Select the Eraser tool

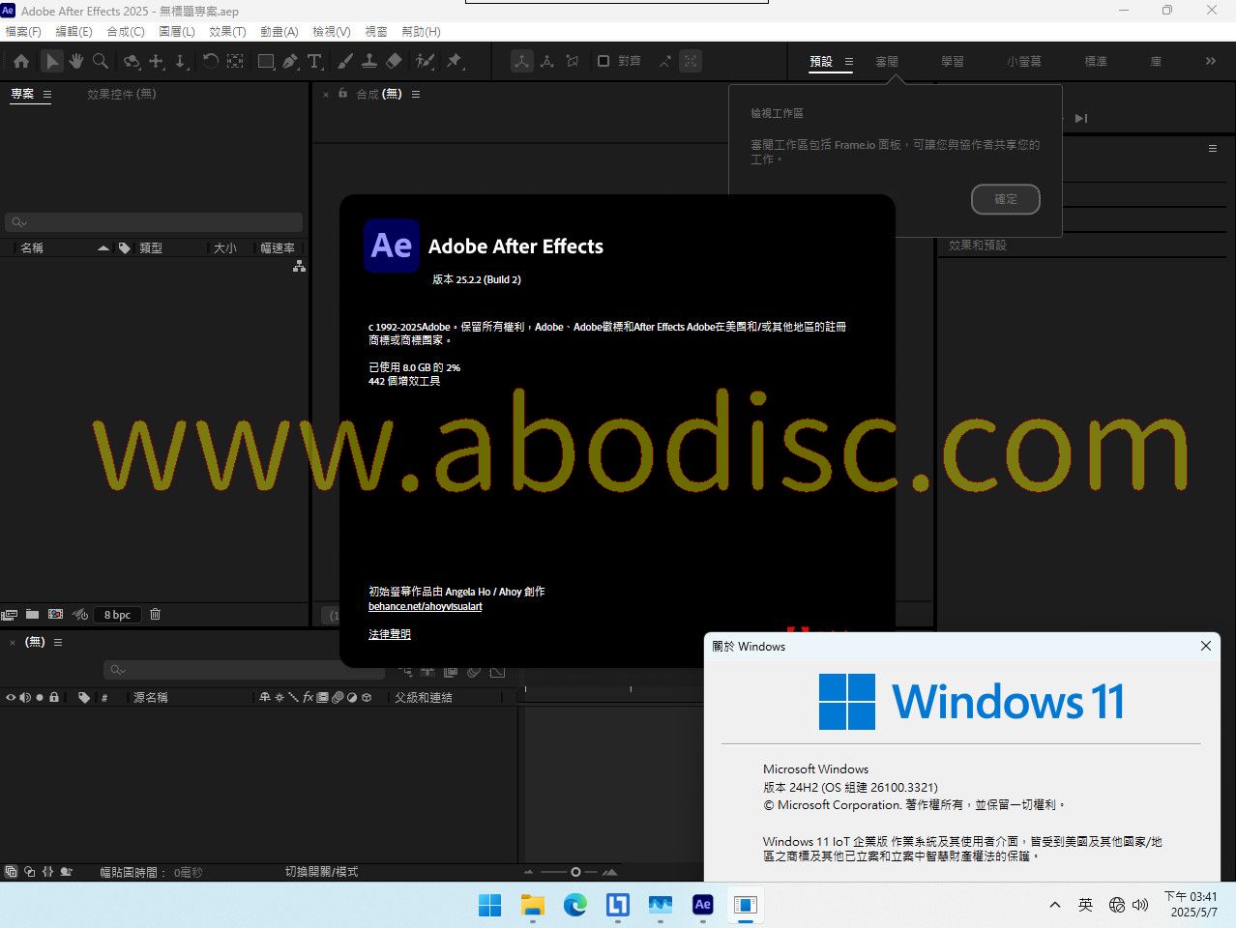tap(394, 61)
